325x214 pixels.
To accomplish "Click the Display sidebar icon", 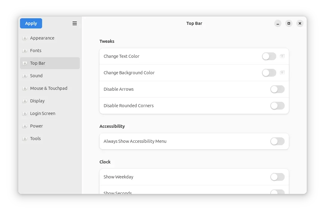I will click(x=24, y=101).
